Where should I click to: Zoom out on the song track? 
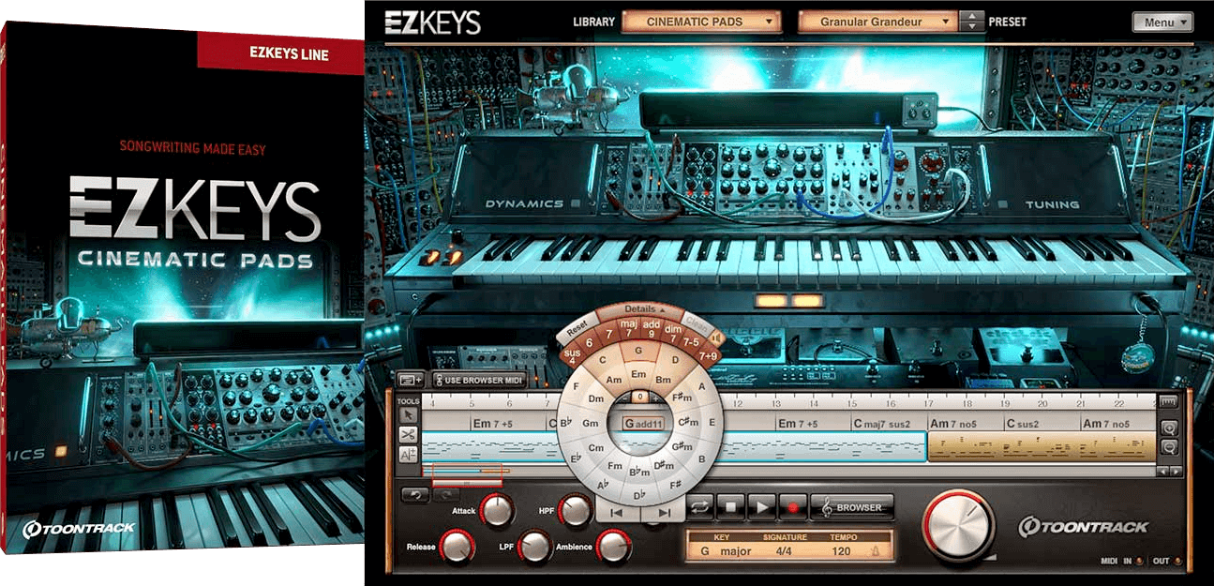pos(1169,448)
